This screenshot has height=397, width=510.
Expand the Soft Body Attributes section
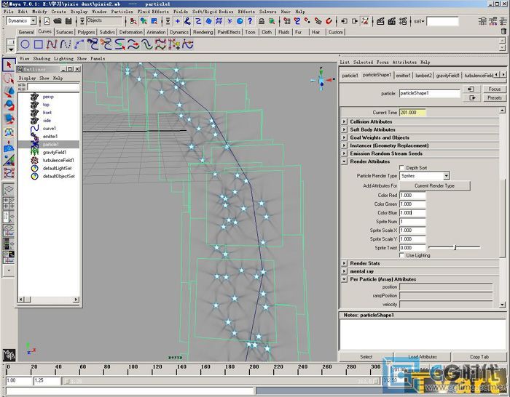coord(344,129)
